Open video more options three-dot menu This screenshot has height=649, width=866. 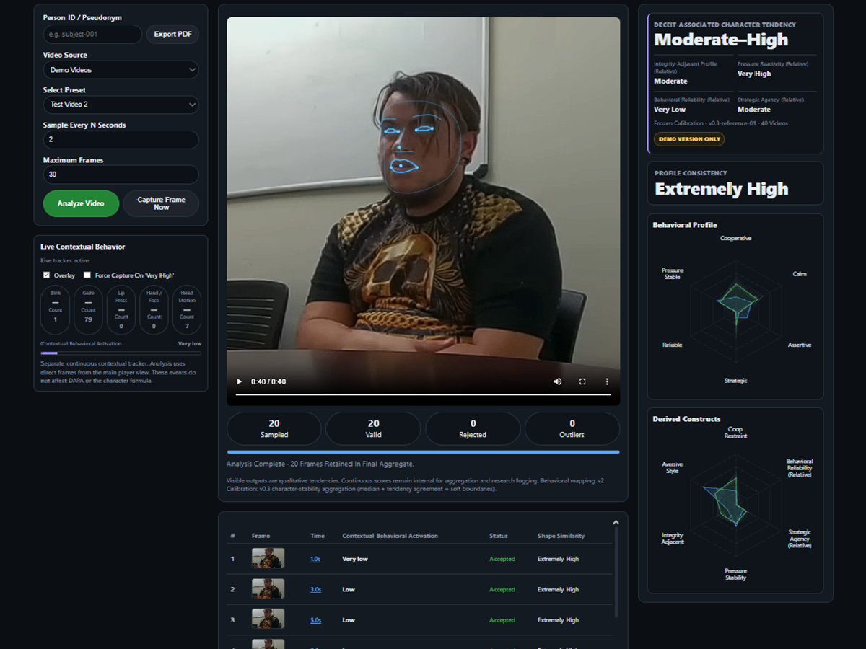click(x=607, y=381)
